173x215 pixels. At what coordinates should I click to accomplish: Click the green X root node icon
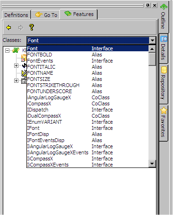(x=16, y=50)
